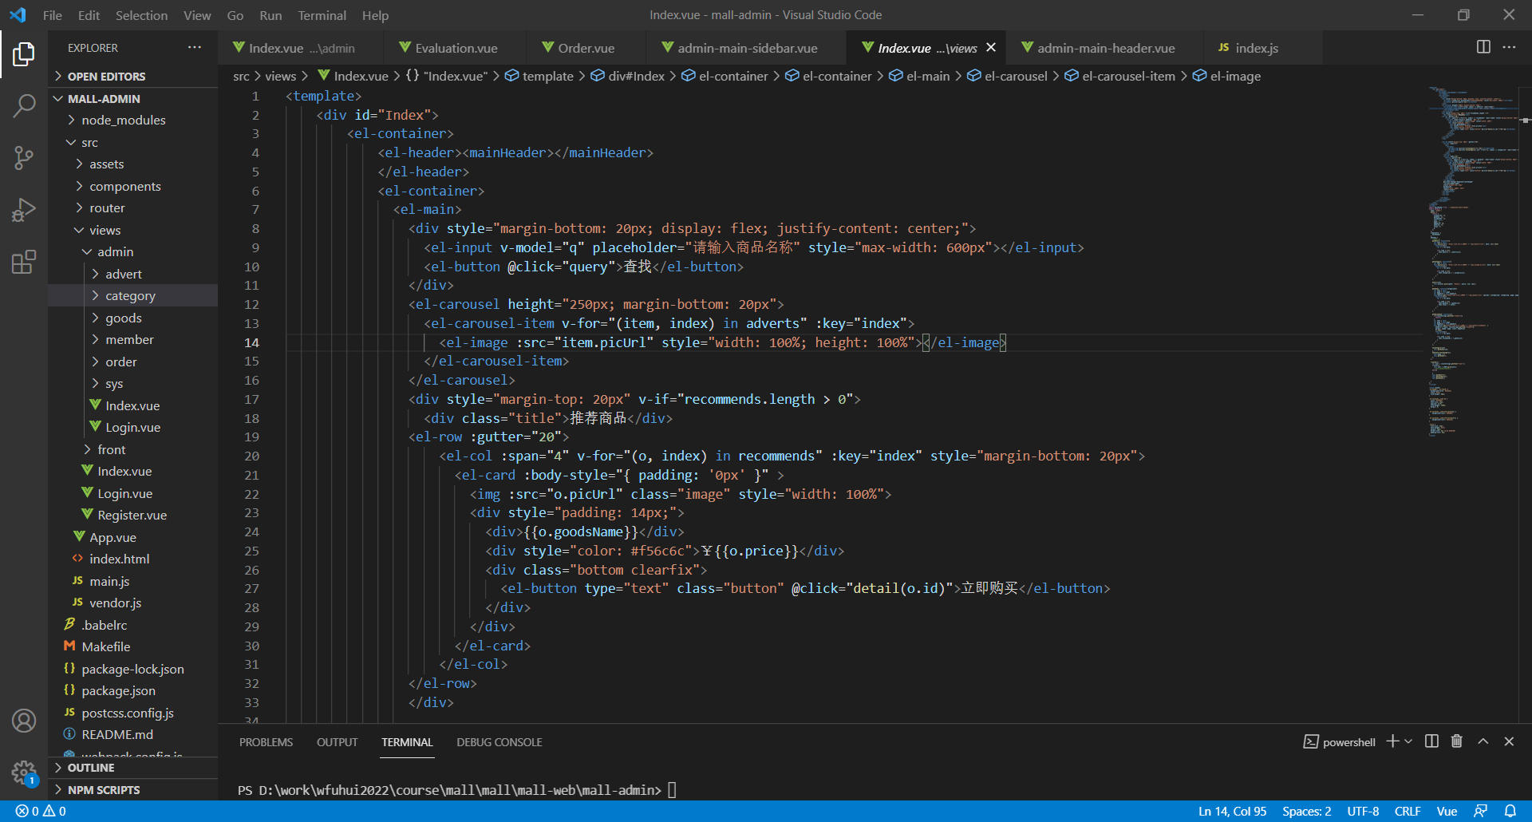Expand the front folder
This screenshot has height=822, width=1532.
132,449
